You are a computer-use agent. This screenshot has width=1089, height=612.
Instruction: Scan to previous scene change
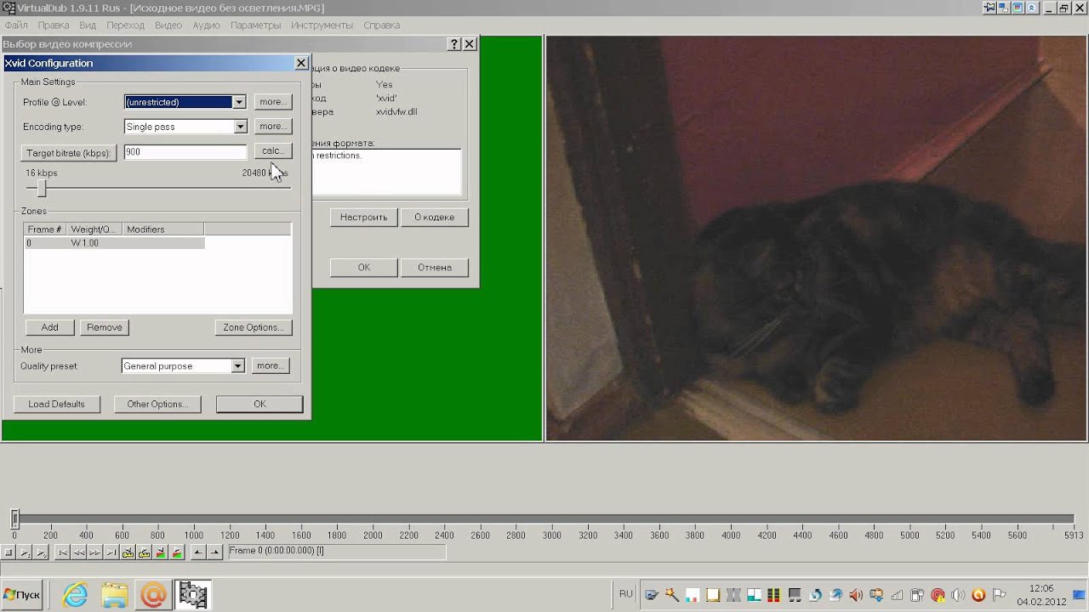[160, 552]
